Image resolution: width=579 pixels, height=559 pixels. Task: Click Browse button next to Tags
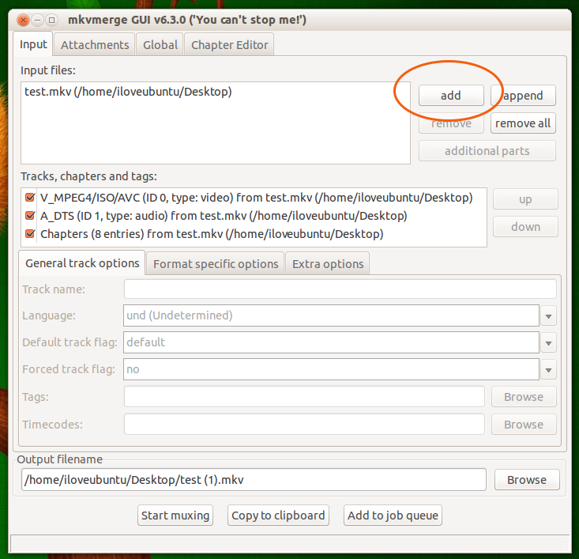[x=524, y=397]
